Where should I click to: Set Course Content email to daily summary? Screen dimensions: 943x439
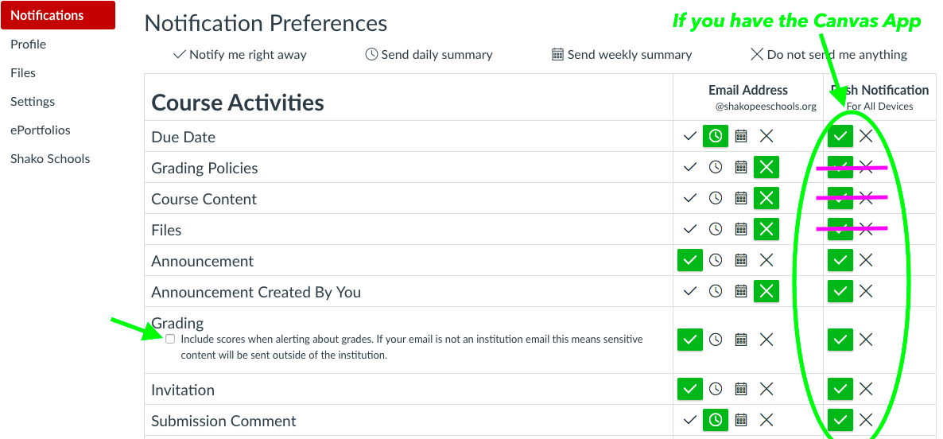[716, 199]
